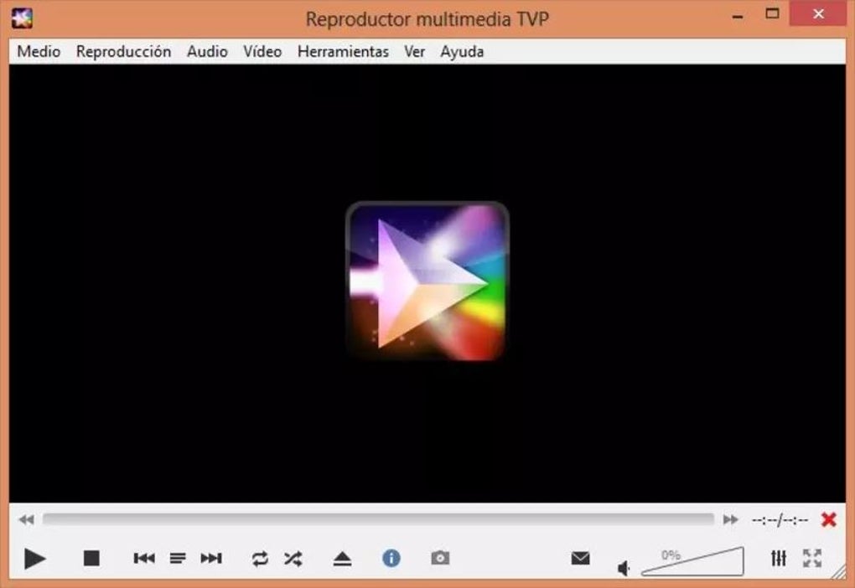Show current media information
The image size is (855, 588).
point(391,556)
